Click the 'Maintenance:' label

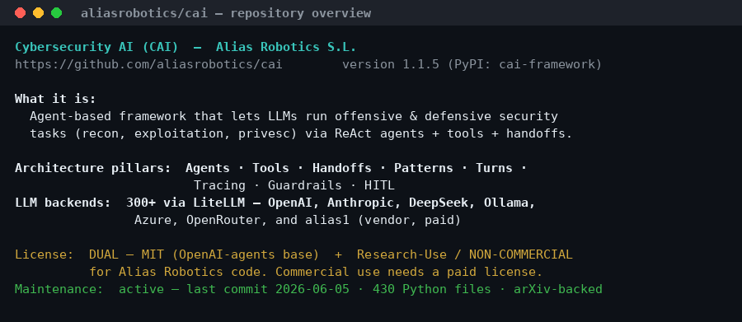pyautogui.click(x=59, y=289)
